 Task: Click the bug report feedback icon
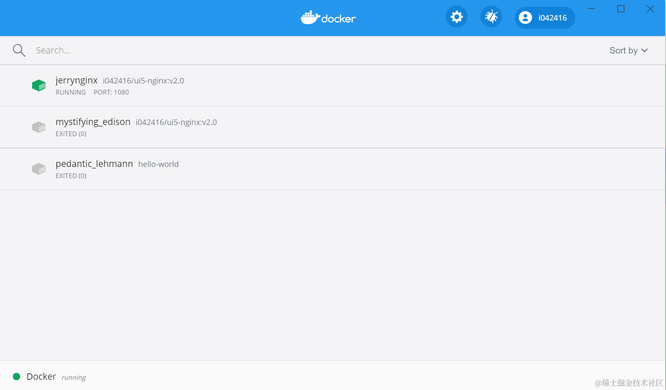[x=491, y=17]
